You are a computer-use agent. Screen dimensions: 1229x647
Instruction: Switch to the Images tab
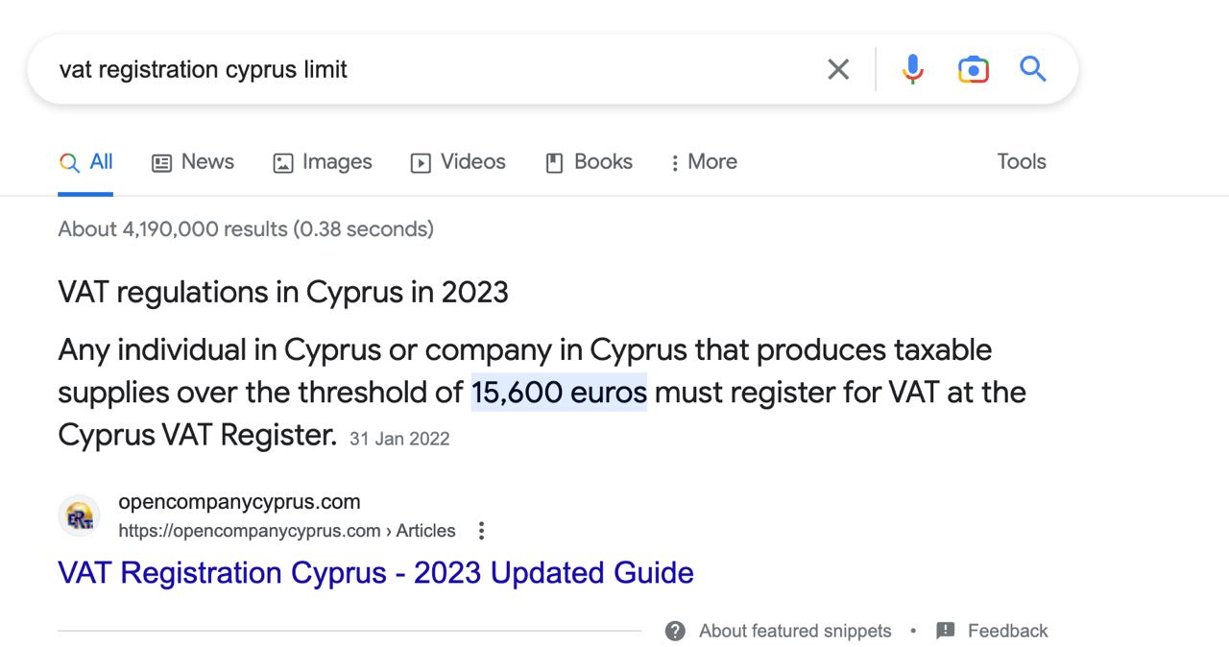(323, 162)
